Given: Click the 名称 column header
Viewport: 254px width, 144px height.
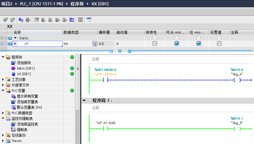Looking at the screenshot, I should pyautogui.click(x=38, y=32).
